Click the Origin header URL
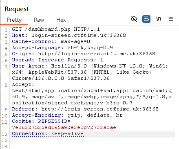This screenshot has width=179, height=149. pos(97,54)
